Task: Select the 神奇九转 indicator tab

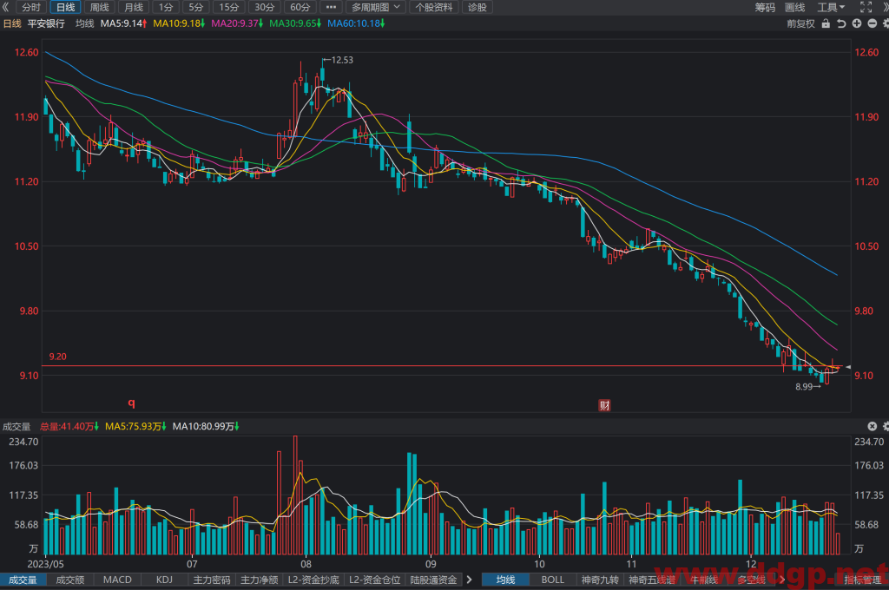Action: coord(600,580)
